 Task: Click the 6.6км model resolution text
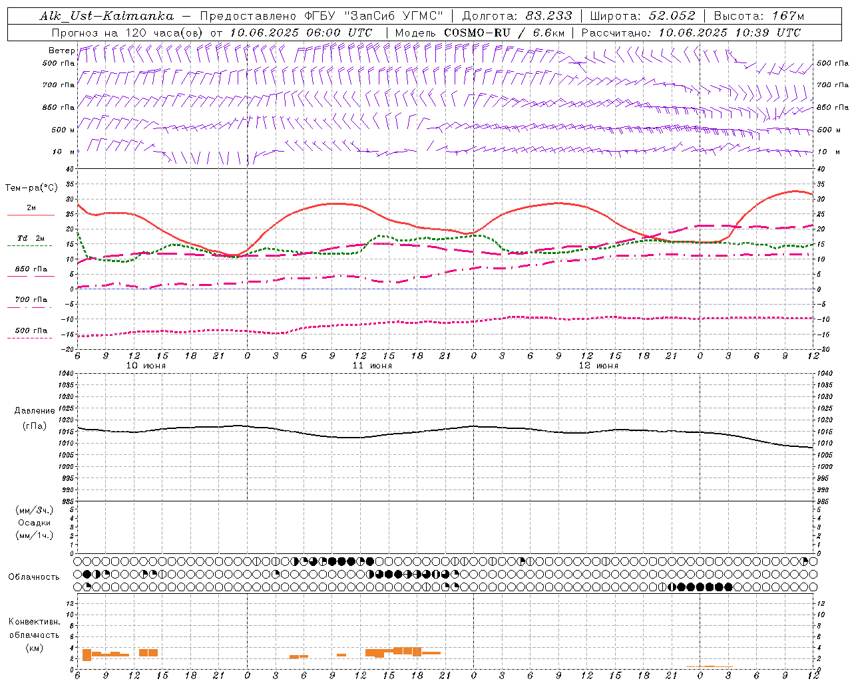point(547,33)
